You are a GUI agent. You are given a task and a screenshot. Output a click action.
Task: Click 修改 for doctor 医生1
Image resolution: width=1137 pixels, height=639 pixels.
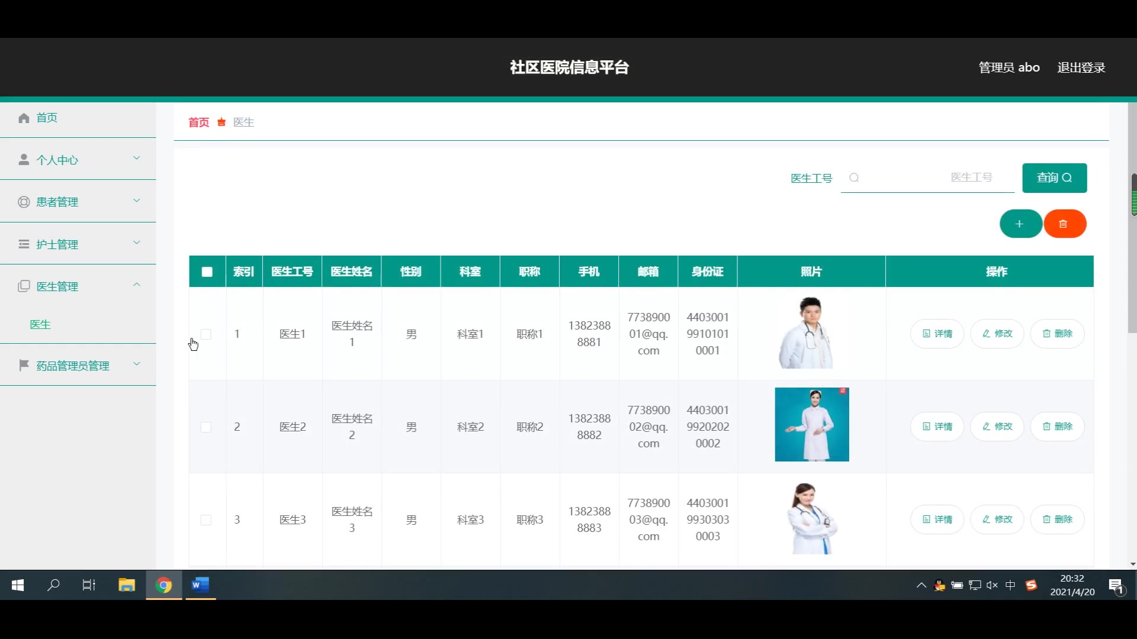(997, 334)
